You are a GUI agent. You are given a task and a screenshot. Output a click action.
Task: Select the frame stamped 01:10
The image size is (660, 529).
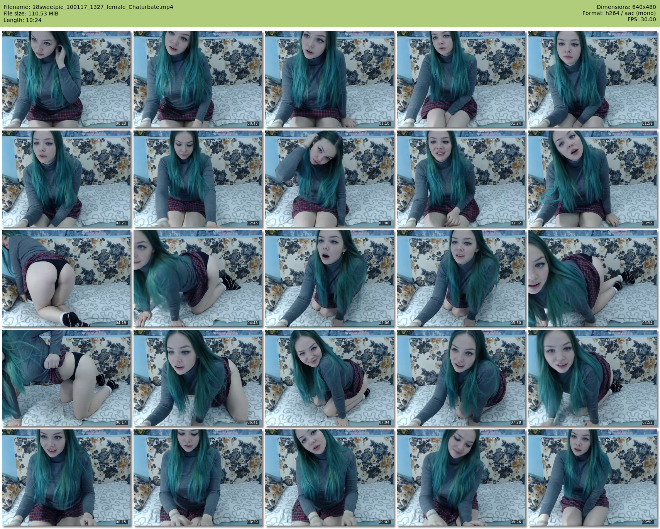(x=330, y=79)
